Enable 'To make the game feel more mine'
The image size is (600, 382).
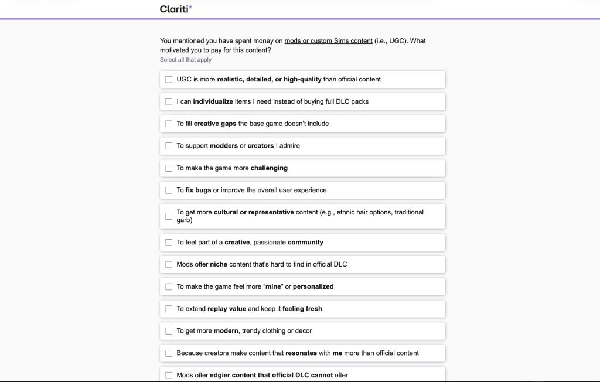click(169, 286)
